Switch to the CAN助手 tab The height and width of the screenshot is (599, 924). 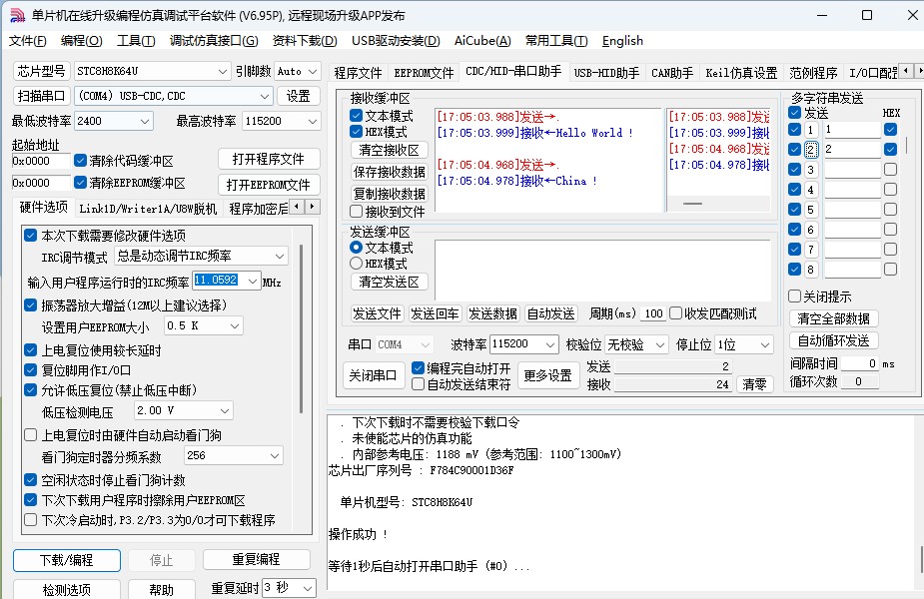[x=672, y=73]
